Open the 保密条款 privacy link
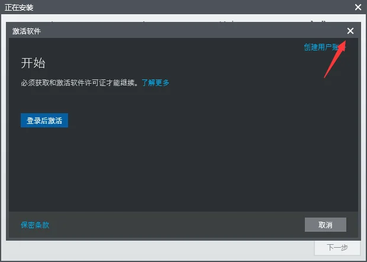 tap(35, 225)
